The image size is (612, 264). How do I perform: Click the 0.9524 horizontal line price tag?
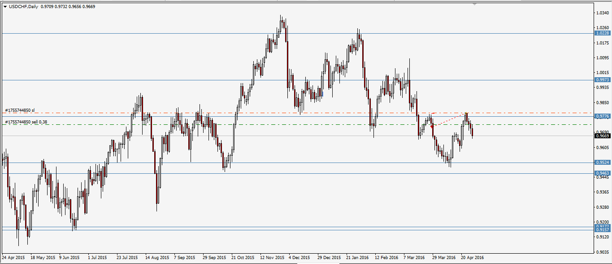(603, 163)
